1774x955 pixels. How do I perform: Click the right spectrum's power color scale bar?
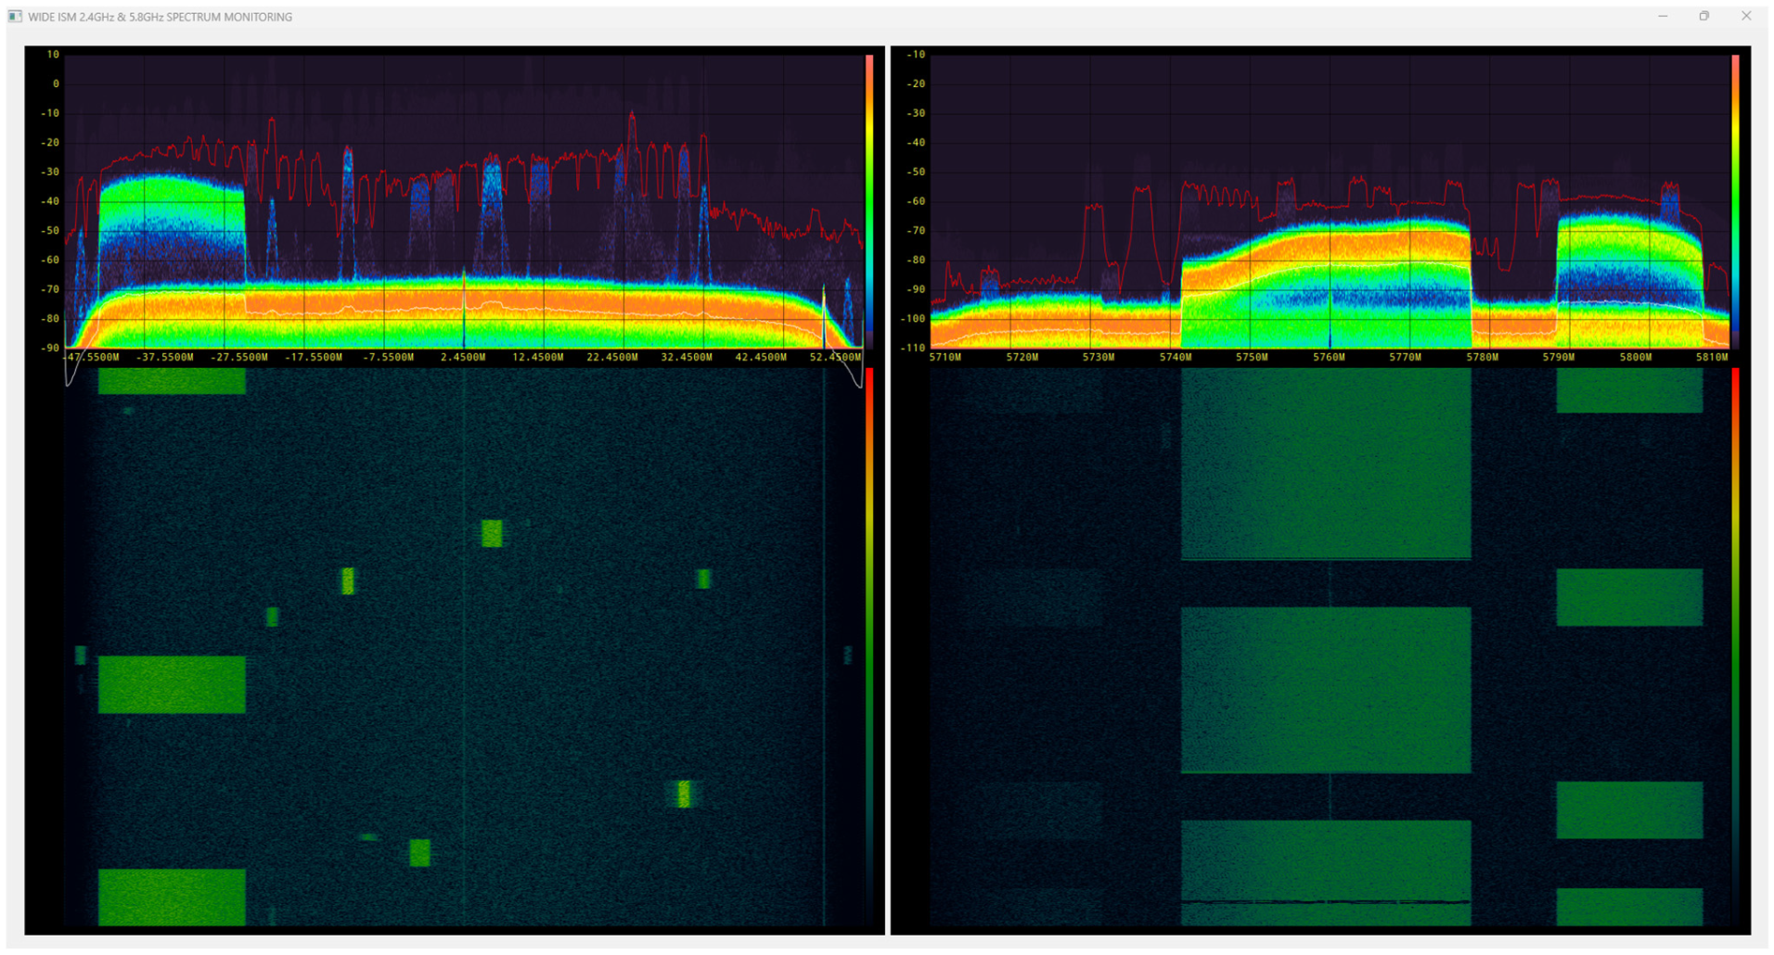(x=1735, y=199)
